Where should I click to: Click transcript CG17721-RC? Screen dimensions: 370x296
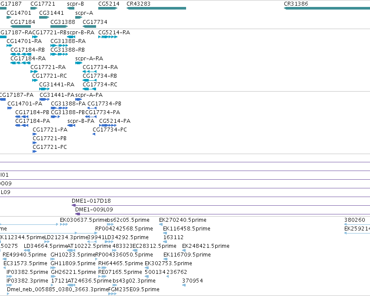35,80
